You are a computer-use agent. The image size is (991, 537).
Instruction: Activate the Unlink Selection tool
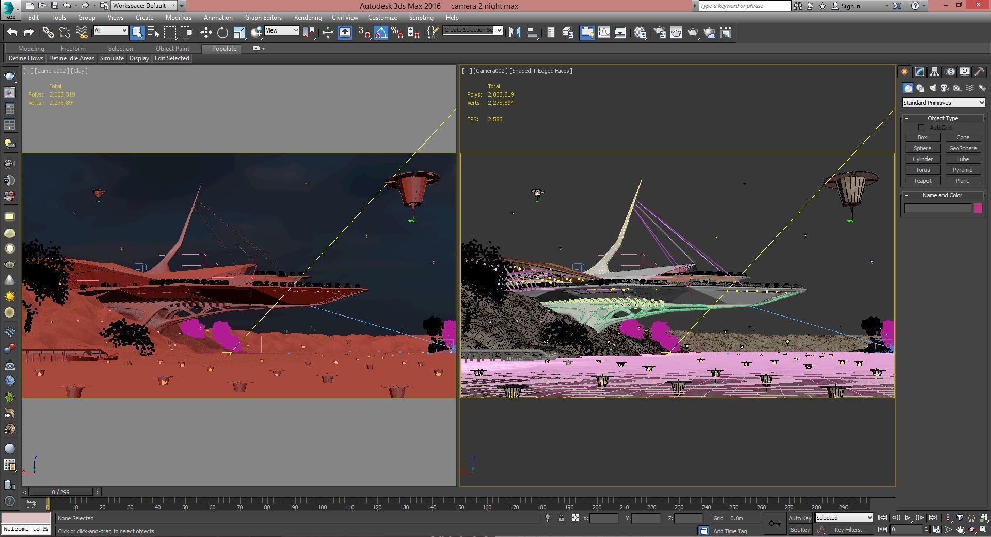coord(65,33)
